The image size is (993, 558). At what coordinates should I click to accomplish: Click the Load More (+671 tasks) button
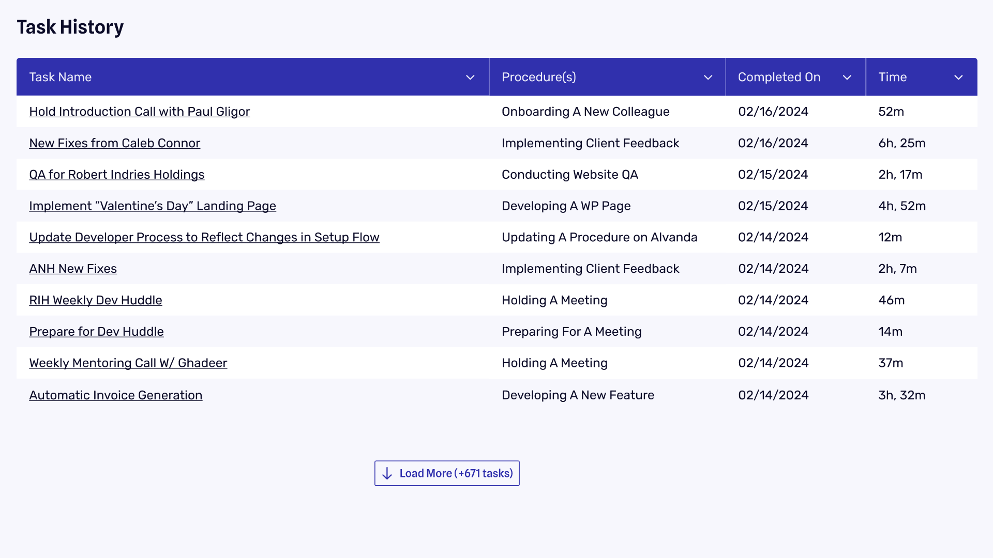[x=447, y=473]
